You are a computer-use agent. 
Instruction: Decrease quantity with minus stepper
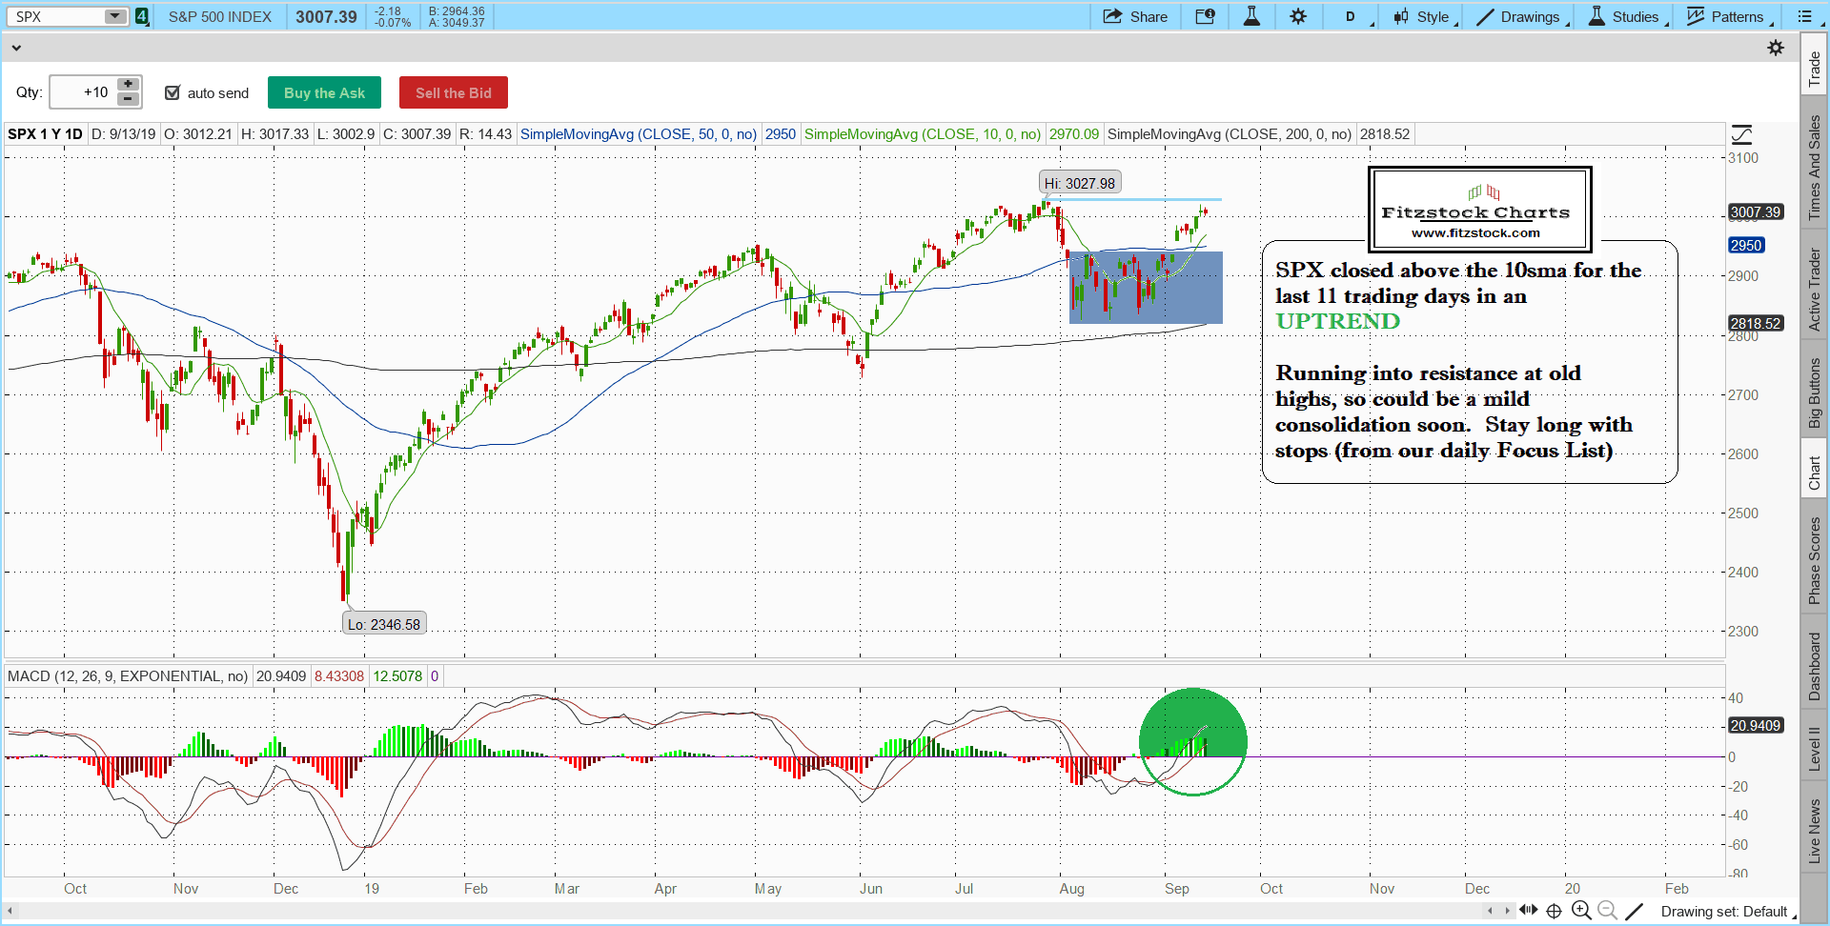(128, 99)
